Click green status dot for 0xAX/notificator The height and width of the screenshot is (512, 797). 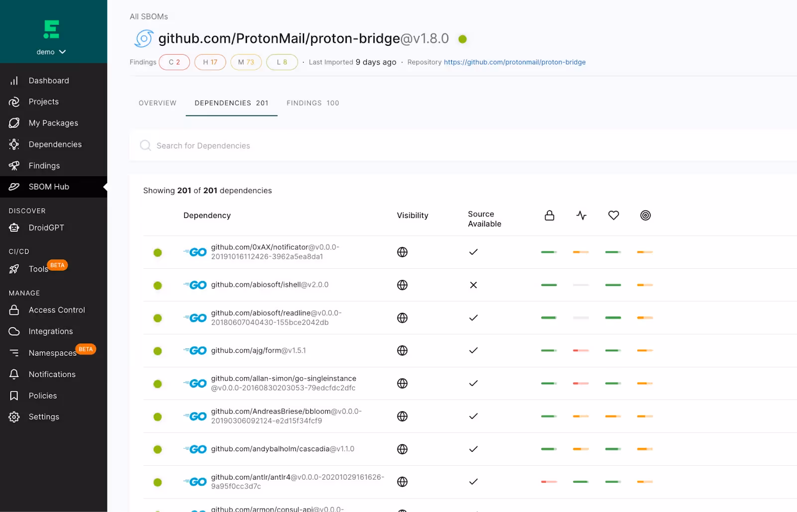tap(157, 252)
